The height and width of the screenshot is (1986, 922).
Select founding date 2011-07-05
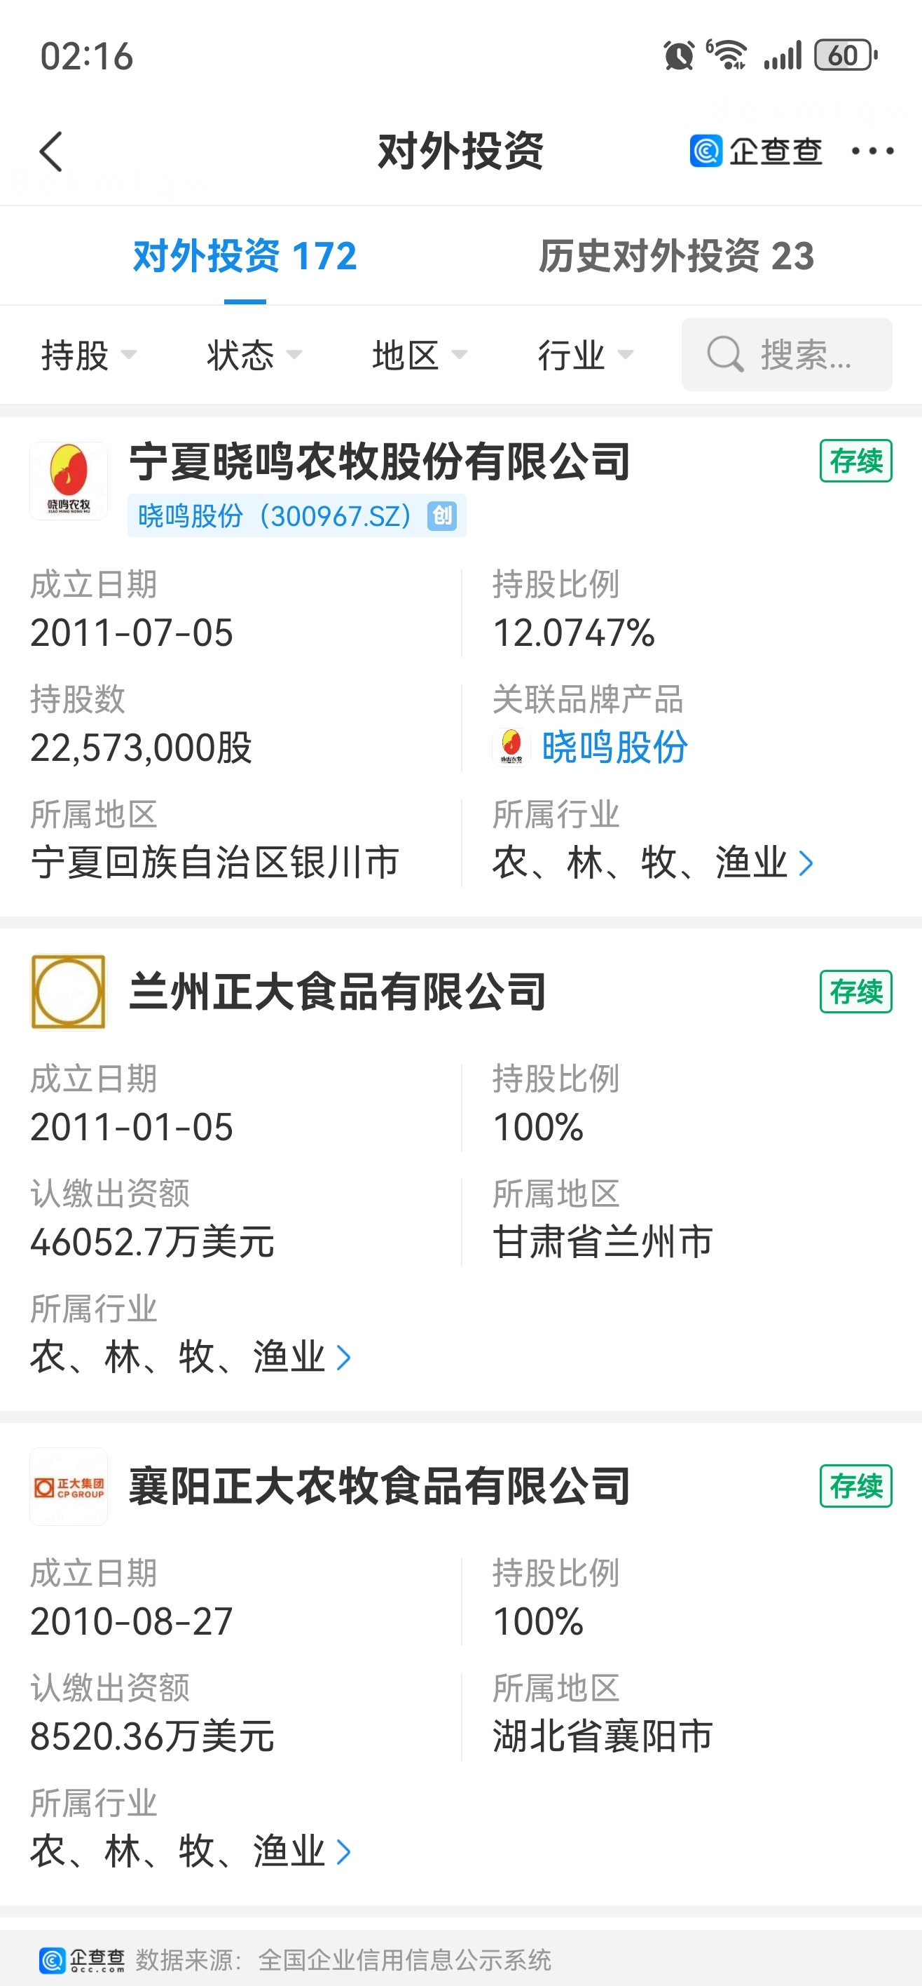coord(131,633)
